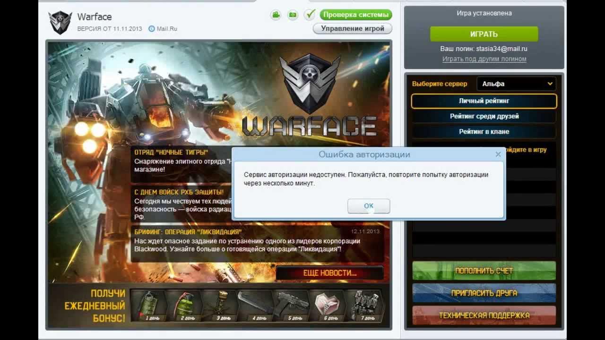Click the ОК button in the error dialog
This screenshot has width=605, height=340.
tap(369, 206)
